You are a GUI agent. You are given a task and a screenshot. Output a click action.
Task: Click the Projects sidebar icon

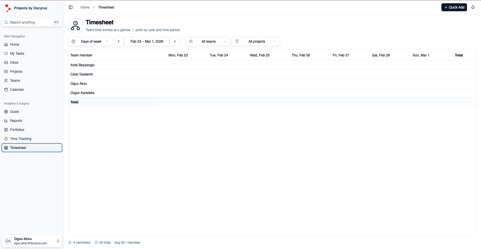(x=6, y=71)
